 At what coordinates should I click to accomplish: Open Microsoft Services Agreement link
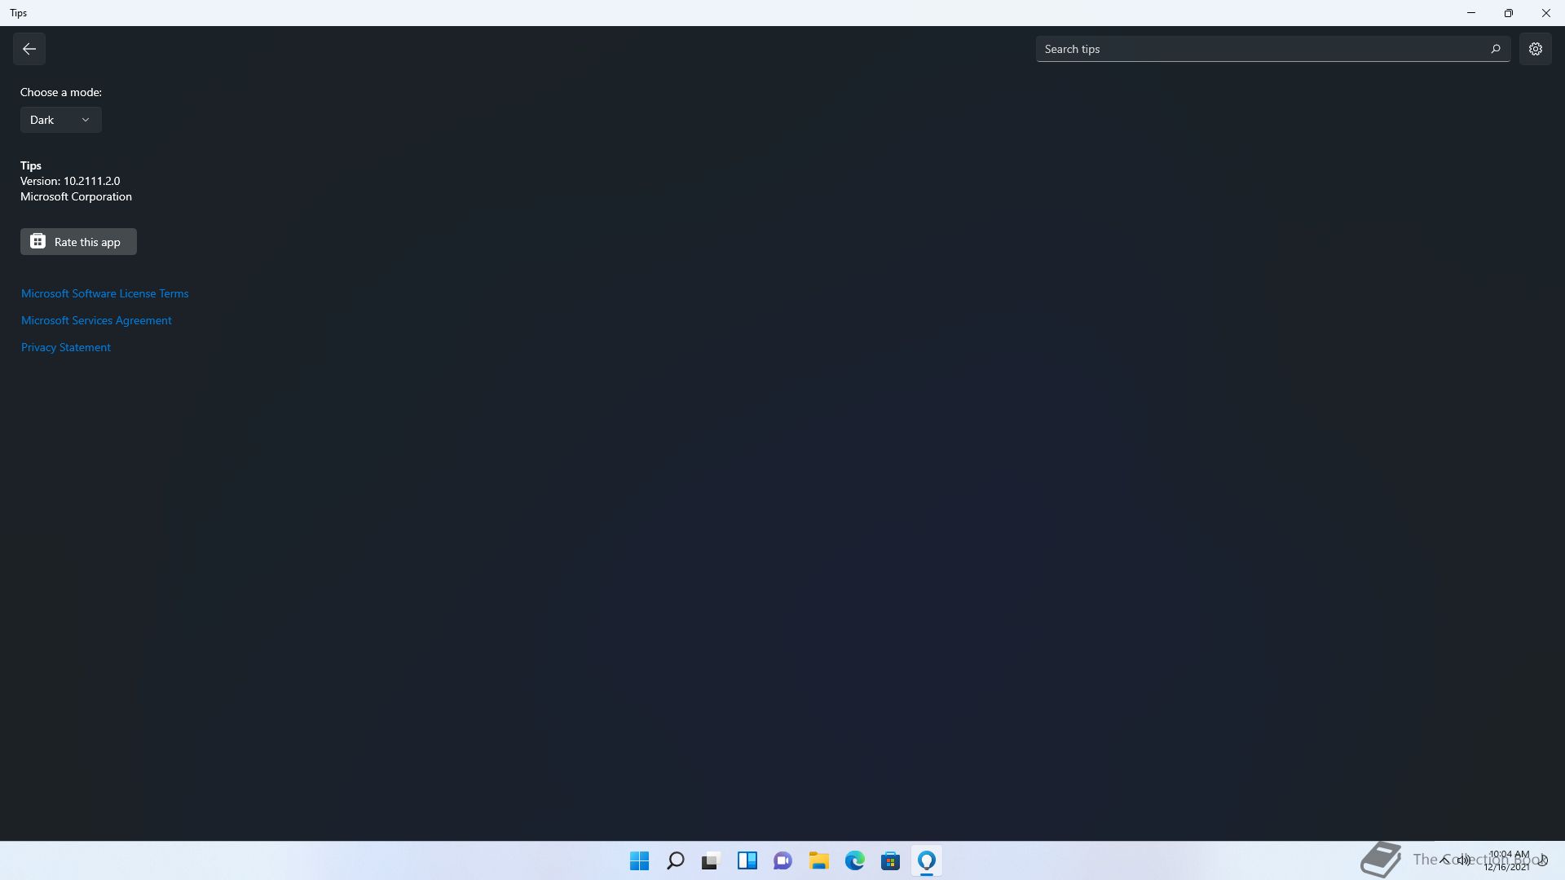[x=96, y=320]
